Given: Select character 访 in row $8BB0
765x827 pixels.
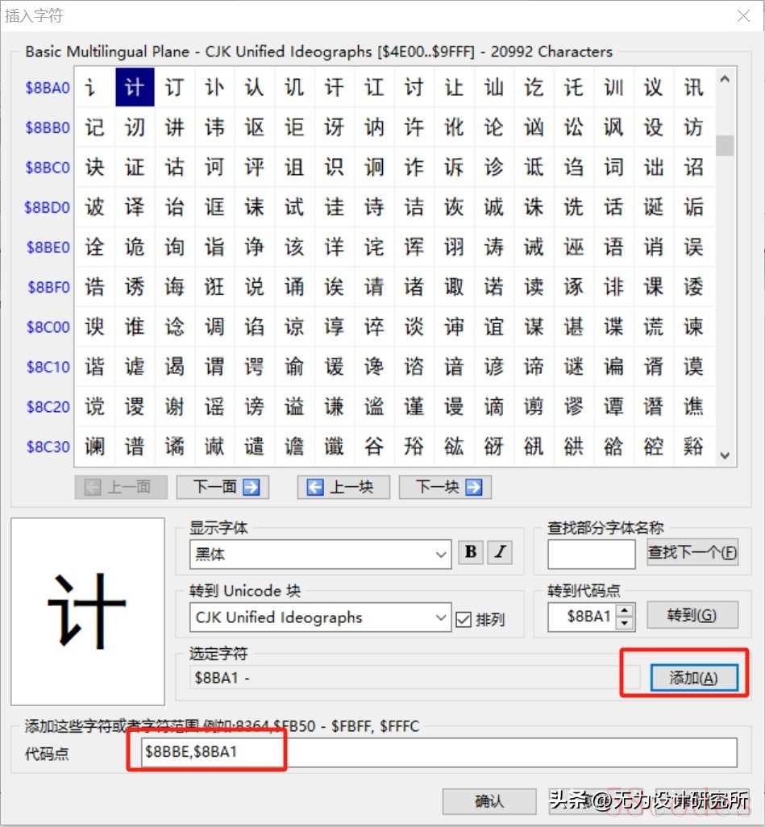Looking at the screenshot, I should 693,127.
